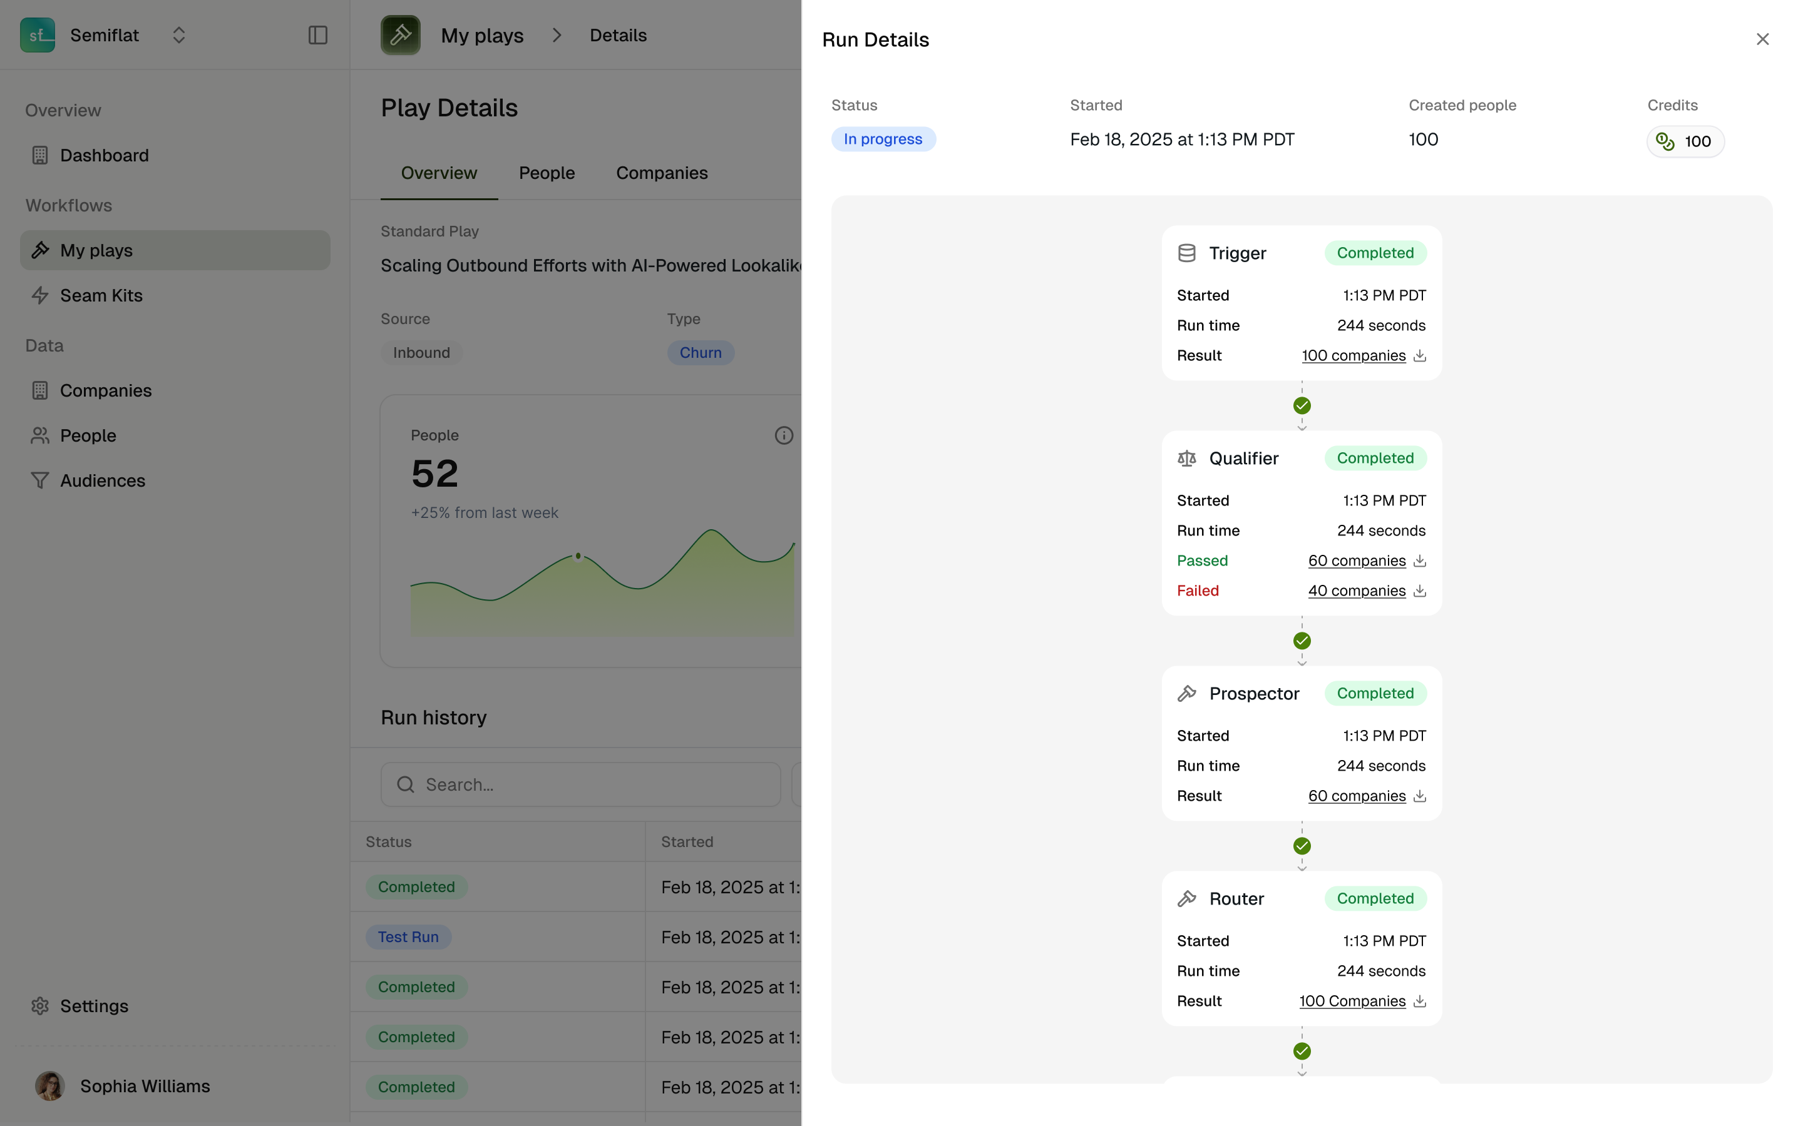This screenshot has width=1803, height=1126.
Task: Toggle the sidebar panel icon
Action: (x=317, y=35)
